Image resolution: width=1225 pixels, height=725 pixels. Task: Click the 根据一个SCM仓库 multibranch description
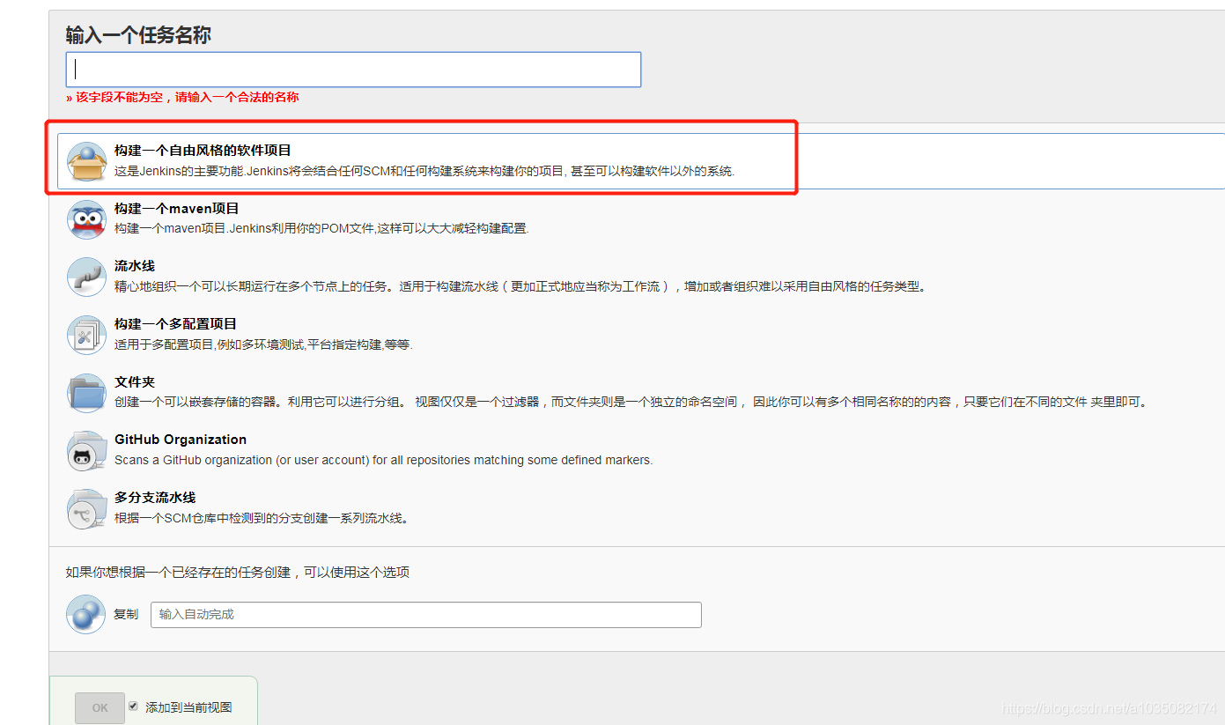(262, 518)
